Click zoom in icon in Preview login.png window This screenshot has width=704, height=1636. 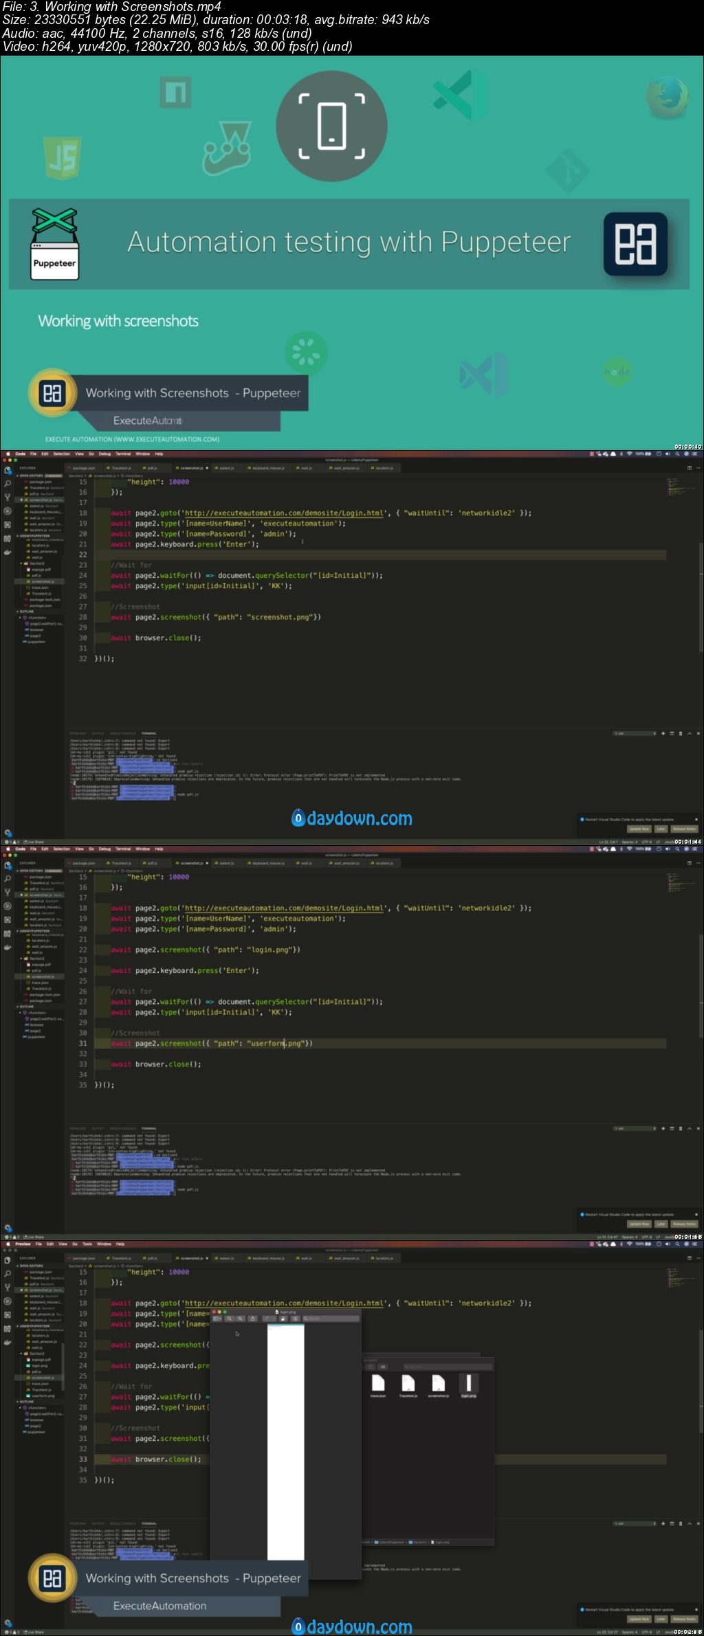[241, 1319]
